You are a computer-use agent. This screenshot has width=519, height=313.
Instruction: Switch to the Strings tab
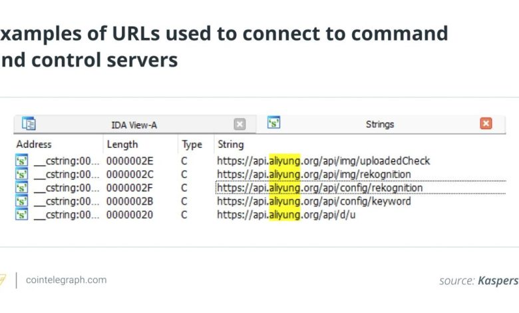(x=379, y=124)
